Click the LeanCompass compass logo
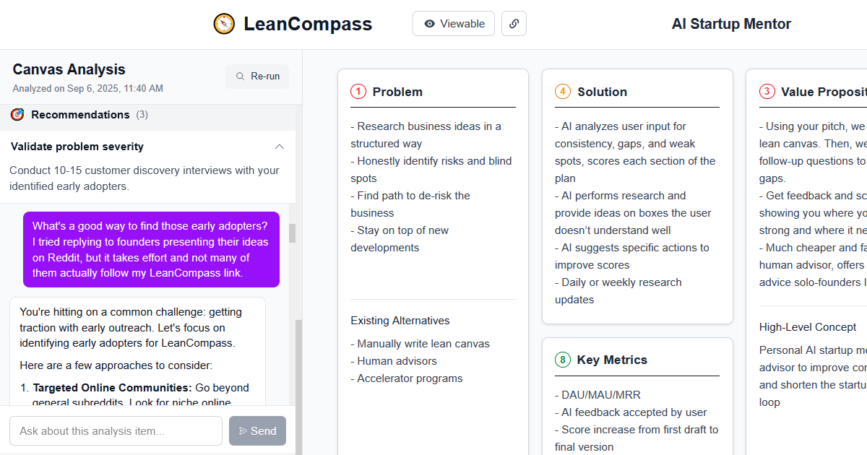Screen dimensions: 867x455 [223, 23]
